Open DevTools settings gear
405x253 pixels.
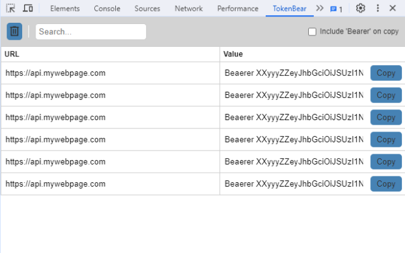point(361,9)
